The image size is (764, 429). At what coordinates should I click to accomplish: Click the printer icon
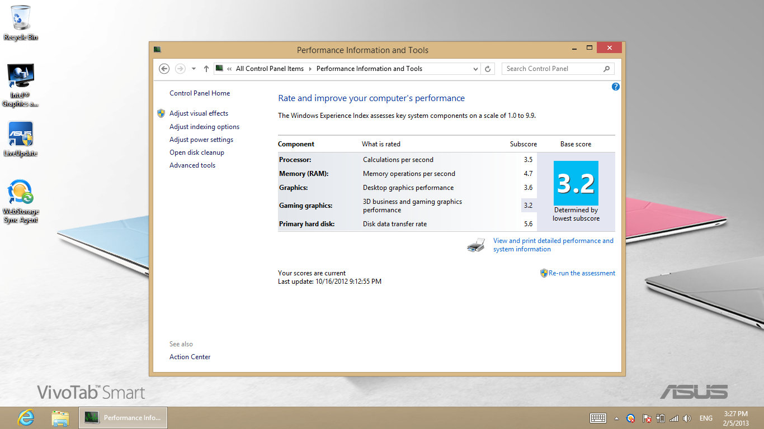coord(476,245)
